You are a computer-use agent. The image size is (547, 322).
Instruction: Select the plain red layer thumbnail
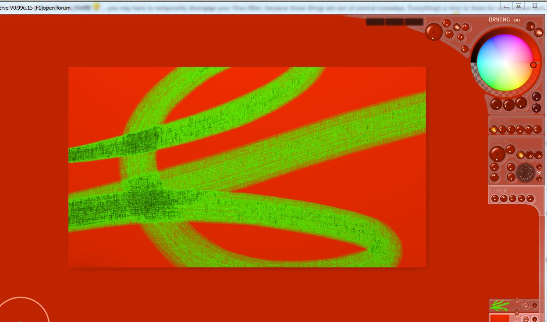pyautogui.click(x=500, y=318)
